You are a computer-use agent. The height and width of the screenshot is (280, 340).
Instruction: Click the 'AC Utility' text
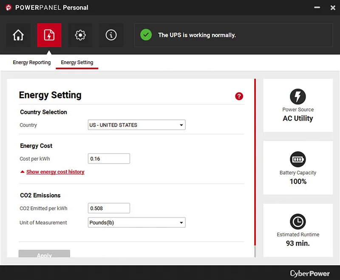[298, 118]
